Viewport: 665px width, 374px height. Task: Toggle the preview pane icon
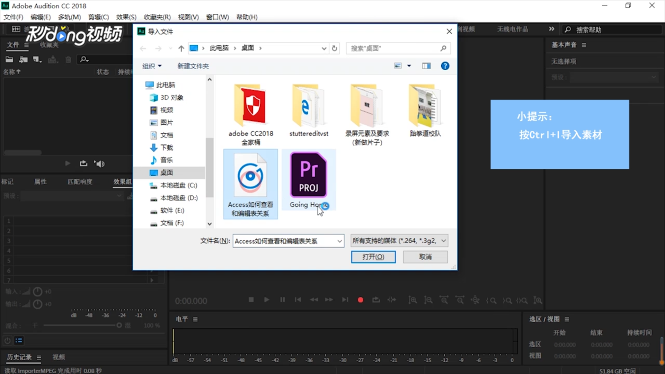click(x=426, y=66)
